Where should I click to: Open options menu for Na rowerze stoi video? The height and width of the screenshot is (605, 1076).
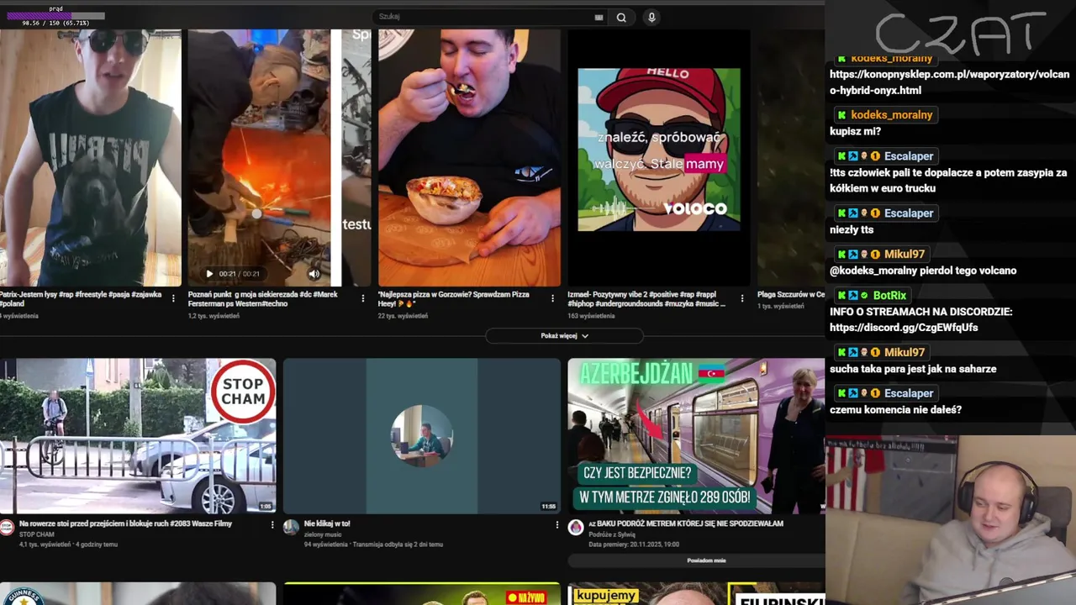pyautogui.click(x=272, y=524)
